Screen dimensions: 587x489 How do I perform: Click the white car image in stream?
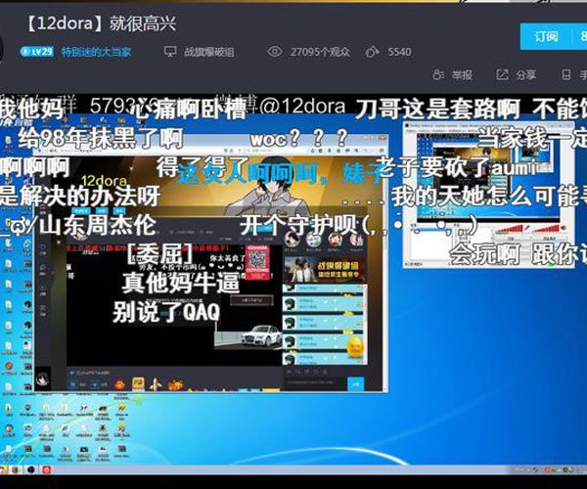click(261, 334)
